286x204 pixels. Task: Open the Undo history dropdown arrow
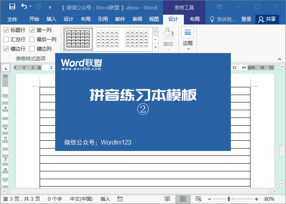(x=31, y=7)
